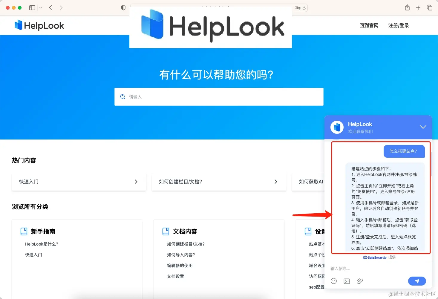438x299 pixels.
Task: Show the tab overview icon
Action: click(x=430, y=8)
